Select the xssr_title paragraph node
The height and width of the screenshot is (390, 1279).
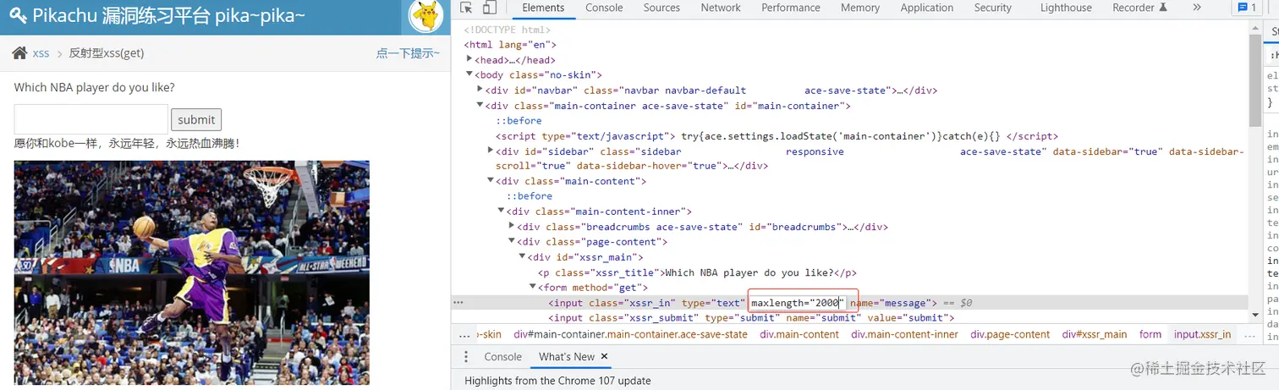coord(698,272)
